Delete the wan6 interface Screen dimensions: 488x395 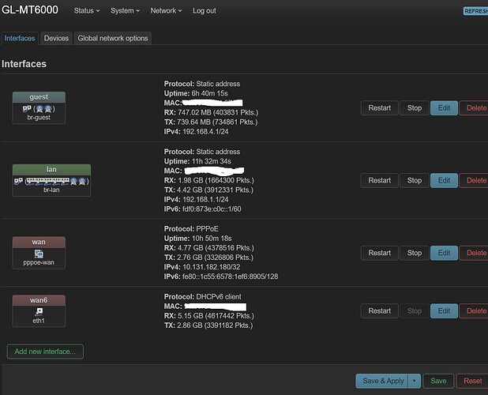pos(474,311)
